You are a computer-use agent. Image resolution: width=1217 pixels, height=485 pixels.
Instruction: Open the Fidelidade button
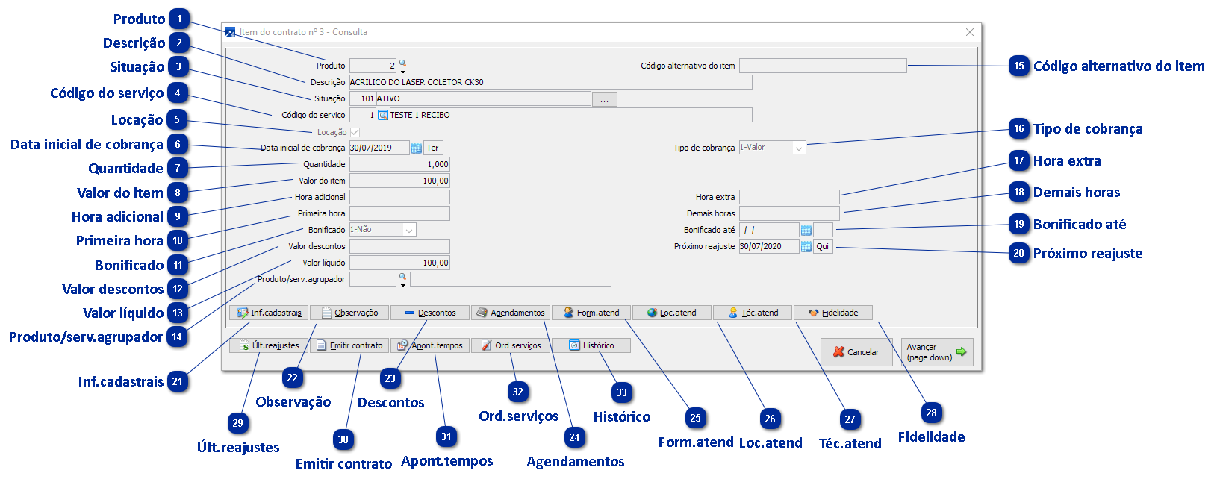coord(833,313)
